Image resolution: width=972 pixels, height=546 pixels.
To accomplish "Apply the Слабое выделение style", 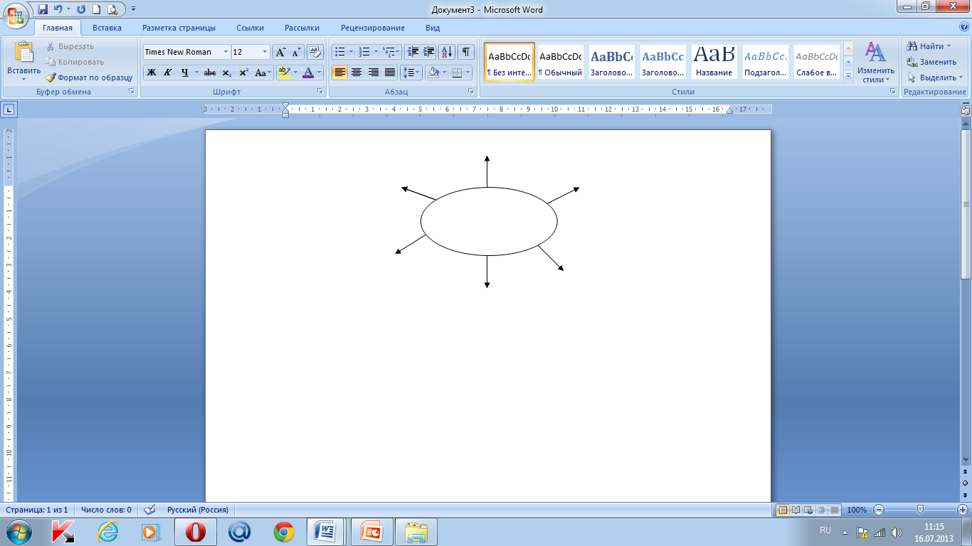I will 817,62.
